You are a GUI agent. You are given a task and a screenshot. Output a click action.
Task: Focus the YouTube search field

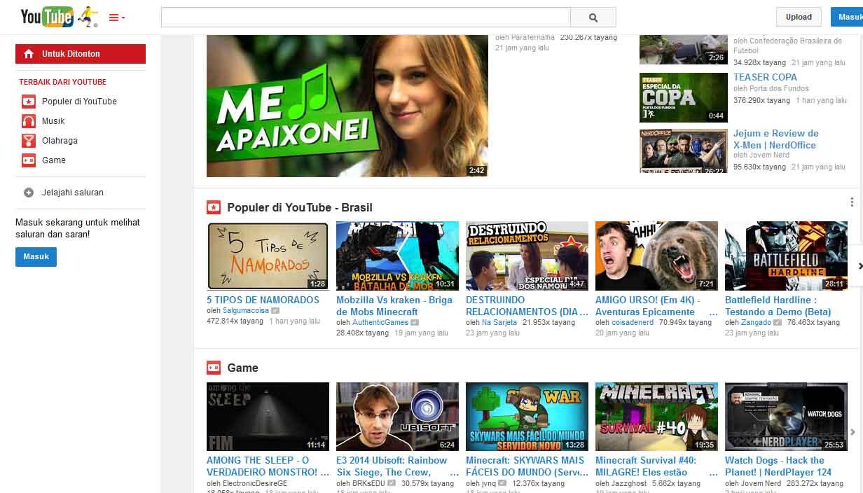(x=366, y=18)
